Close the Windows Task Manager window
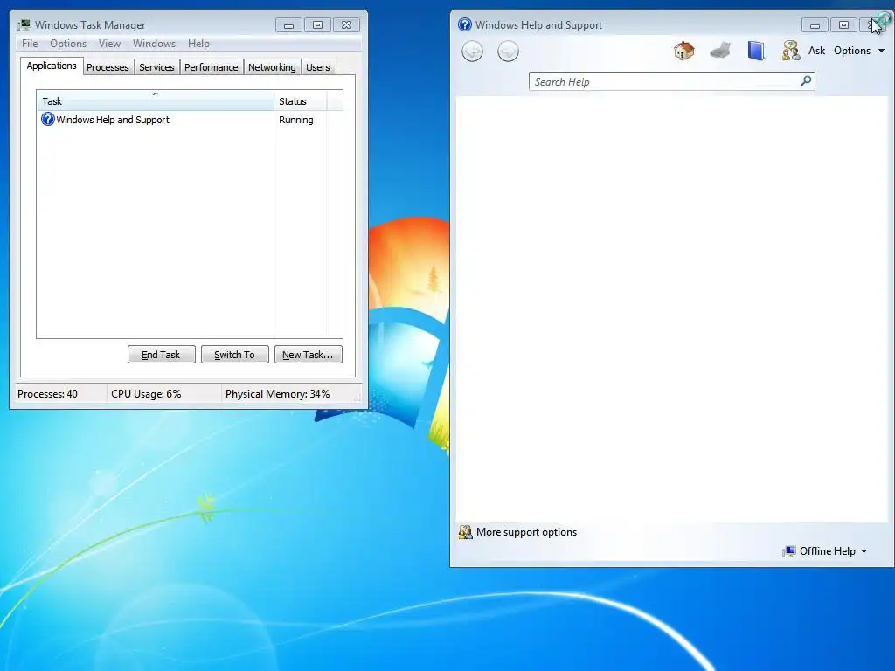 [x=346, y=25]
